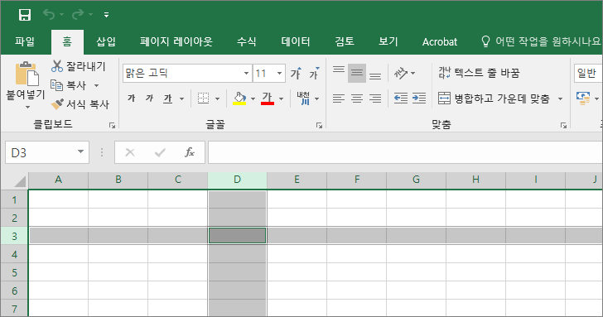
Task: Increase font size with large 가 icon
Action: click(296, 73)
